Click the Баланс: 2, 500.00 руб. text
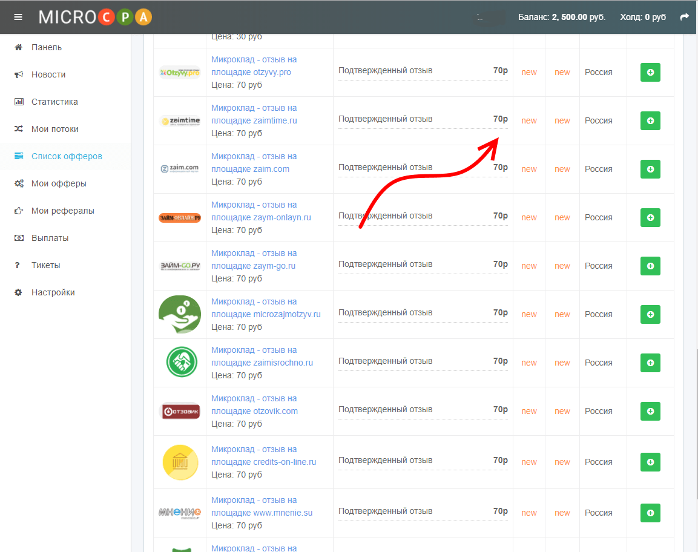Viewport: 698px width, 552px height. click(562, 17)
